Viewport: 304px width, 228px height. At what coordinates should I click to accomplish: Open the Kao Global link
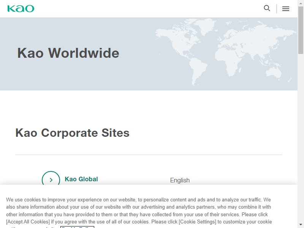click(81, 179)
